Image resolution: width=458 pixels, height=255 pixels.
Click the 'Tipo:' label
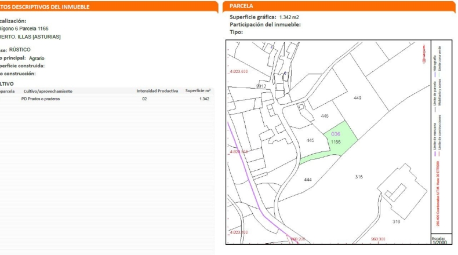(x=236, y=32)
